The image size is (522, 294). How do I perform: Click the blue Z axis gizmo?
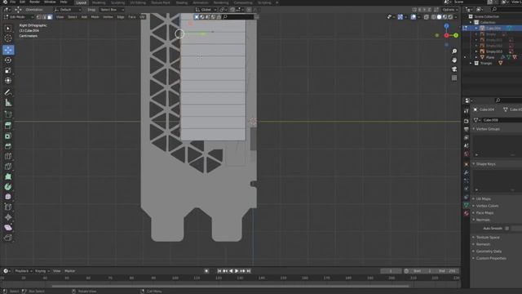click(x=446, y=26)
